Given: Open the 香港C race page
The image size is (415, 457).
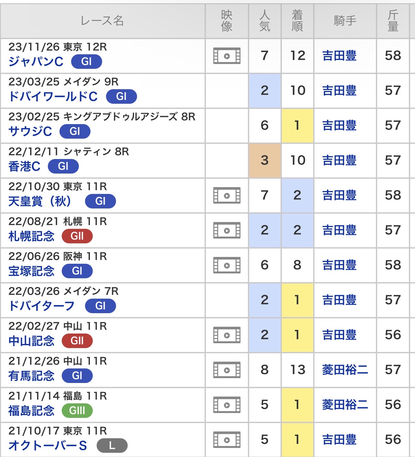Looking at the screenshot, I should coord(25,166).
